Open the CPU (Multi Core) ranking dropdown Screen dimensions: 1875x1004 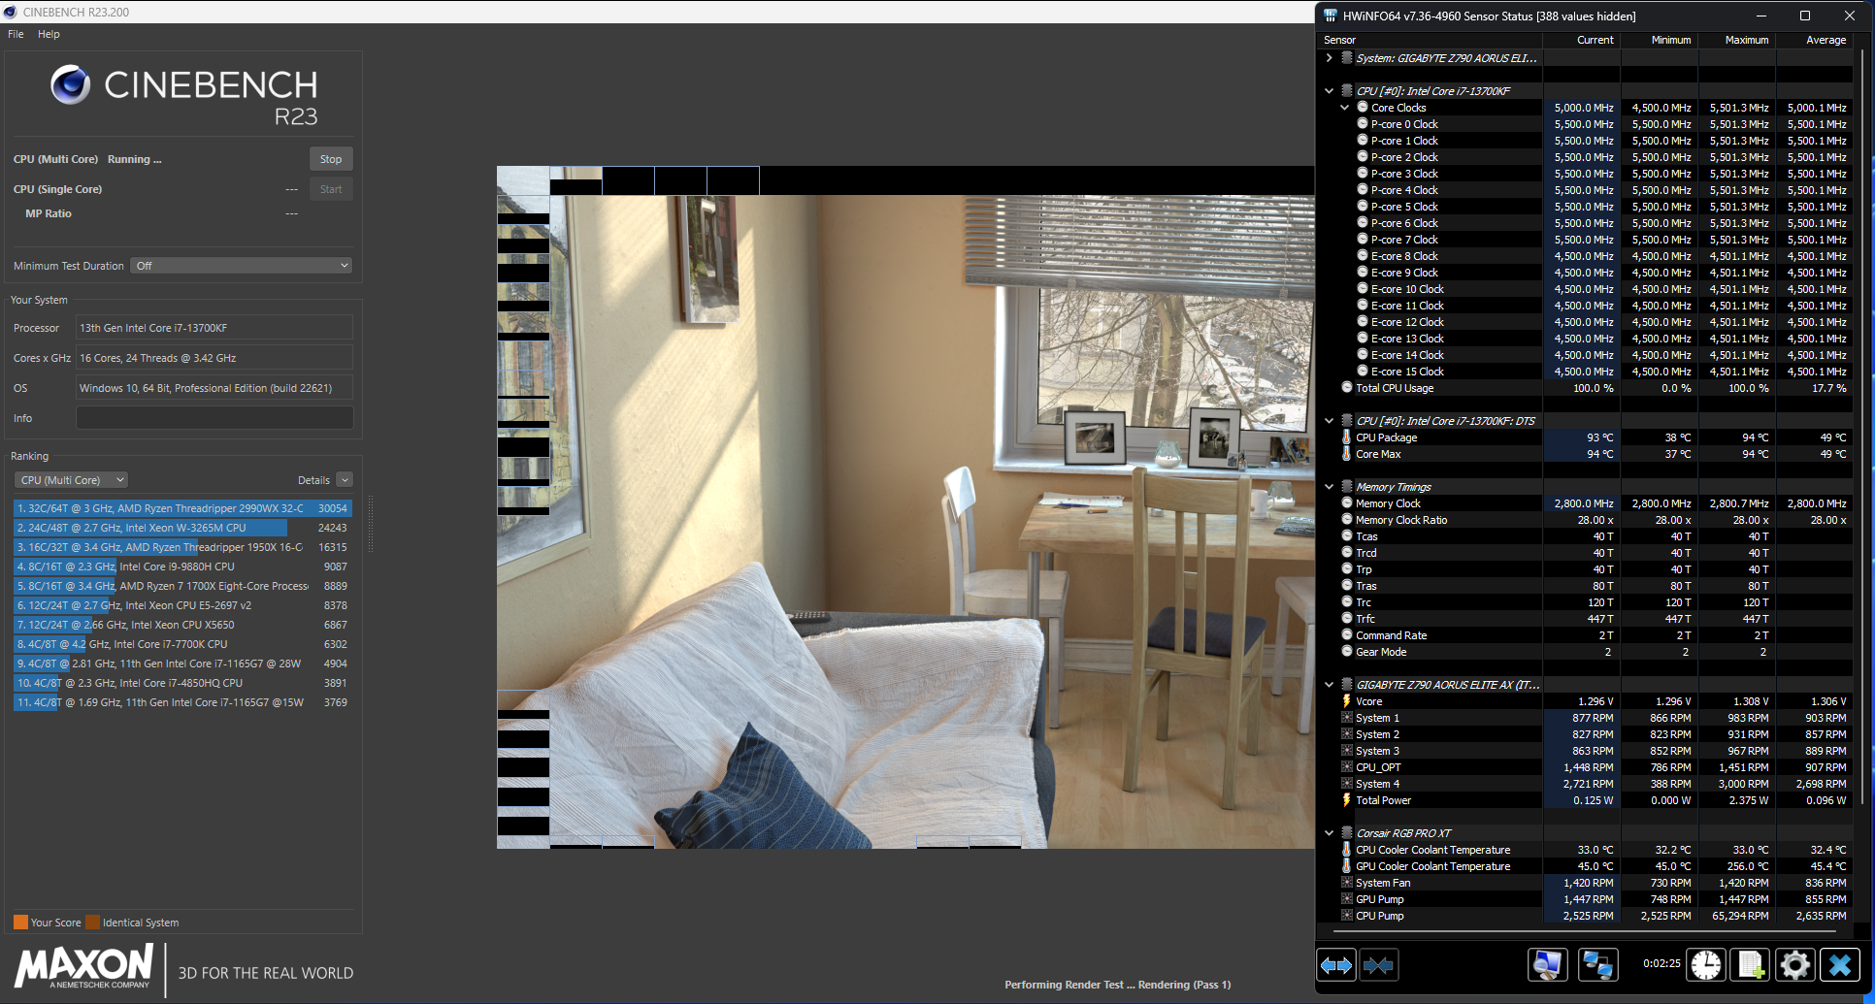point(71,480)
